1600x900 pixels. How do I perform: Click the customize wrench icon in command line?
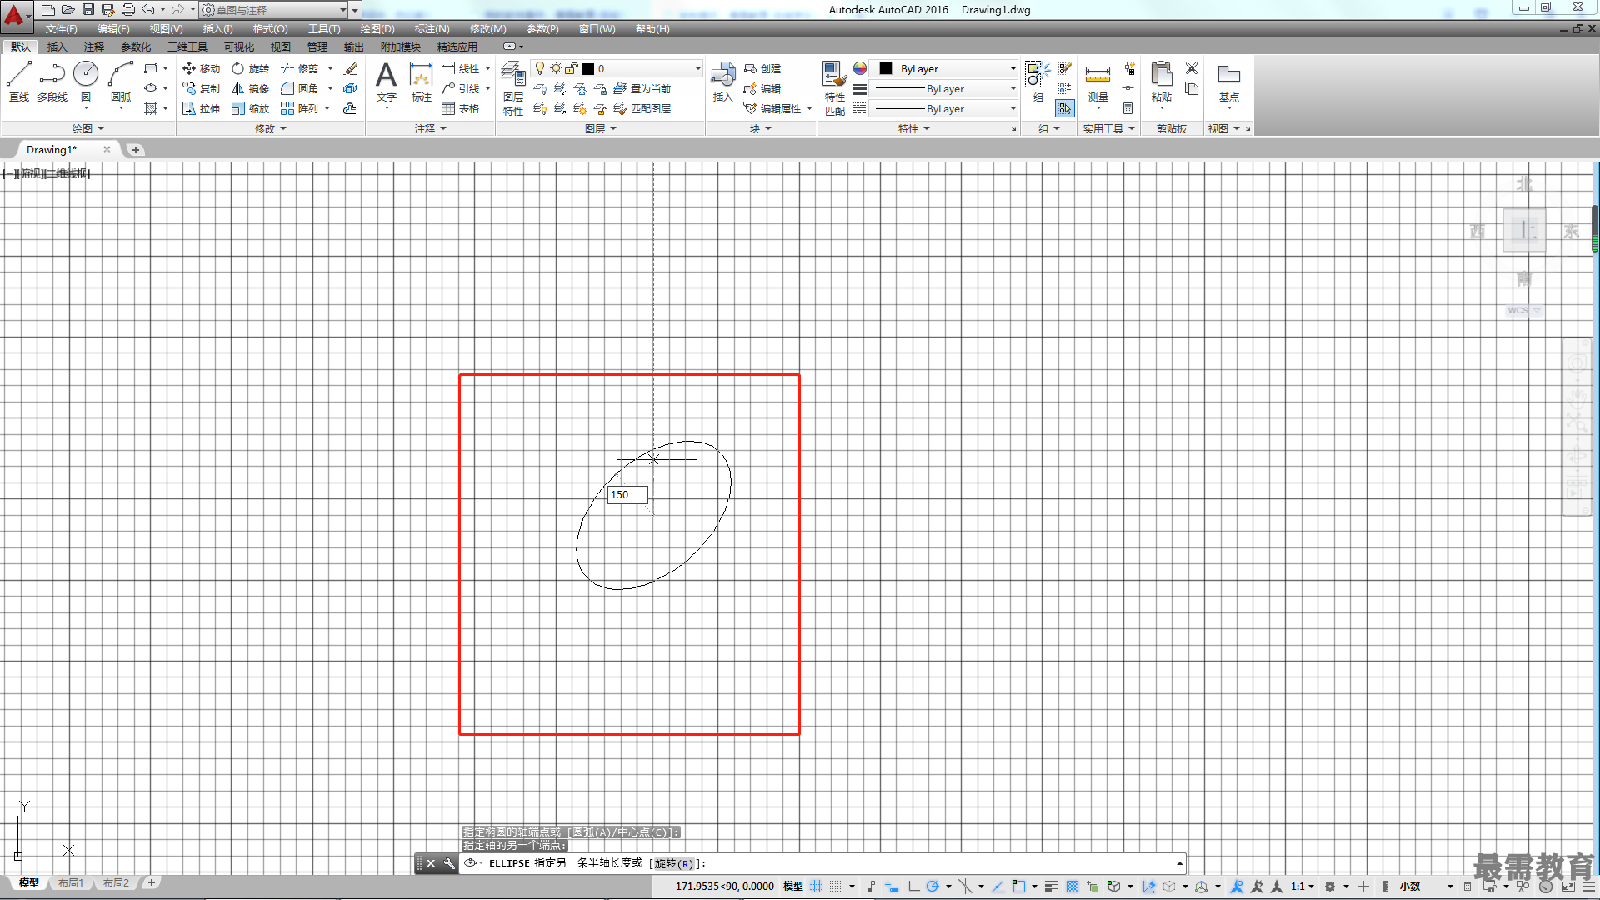449,863
